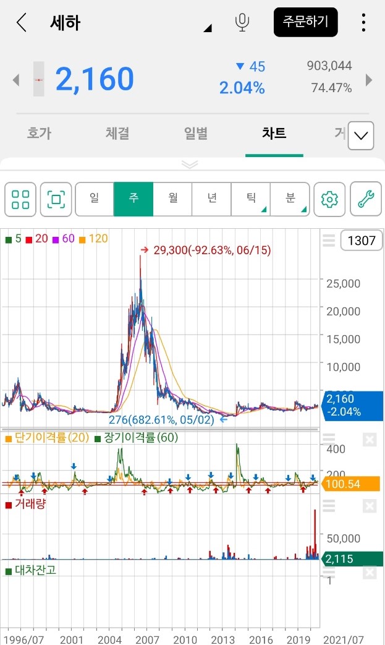The image size is (385, 645).
Task: Tap the 장기이격률(60) legend label
Action: coord(137,437)
